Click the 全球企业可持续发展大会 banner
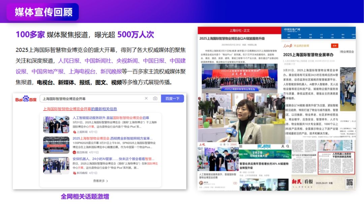 pos(265,154)
